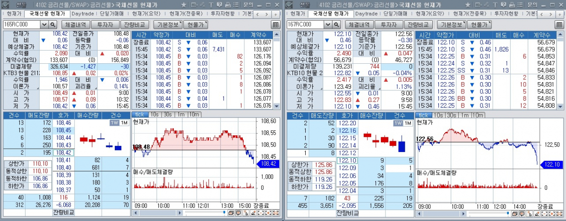Select zoom cursor tool under left chart
This screenshot has width=566, height=221.
click(246, 213)
